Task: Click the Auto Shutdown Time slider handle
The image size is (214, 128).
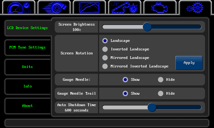Action: click(152, 107)
